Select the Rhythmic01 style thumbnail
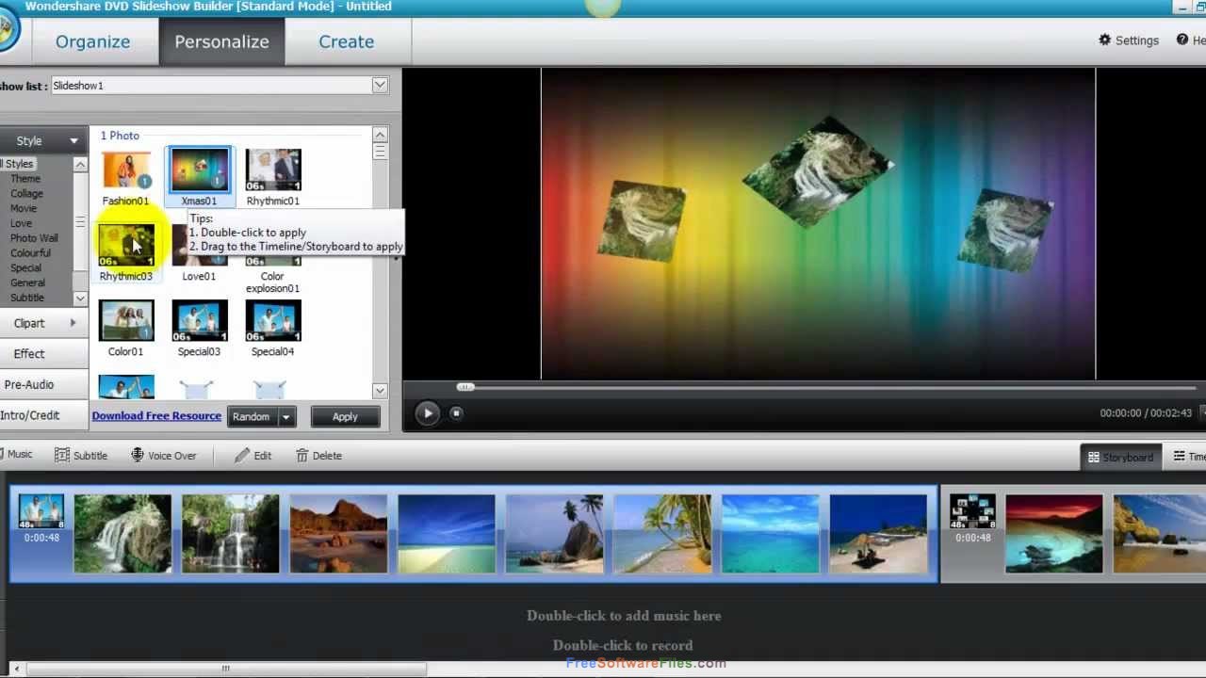This screenshot has height=678, width=1206. coord(273,170)
